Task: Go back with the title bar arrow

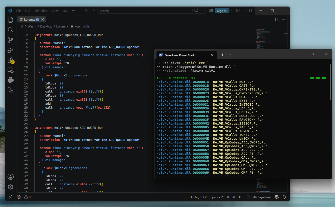Action: pos(87,11)
